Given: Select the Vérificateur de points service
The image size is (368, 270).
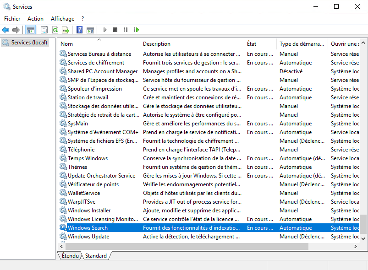Looking at the screenshot, I should pos(209,184).
